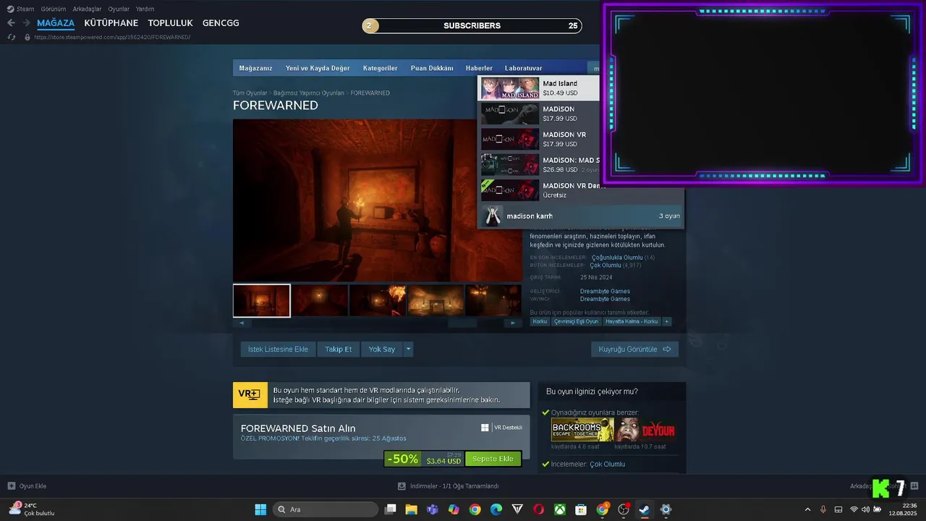The height and width of the screenshot is (521, 926).
Task: Click the main FOREWARNED screenshot
Action: (x=377, y=200)
